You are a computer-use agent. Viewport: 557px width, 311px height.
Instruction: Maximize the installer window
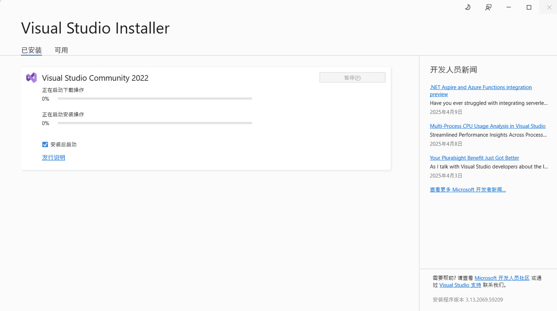(529, 7)
